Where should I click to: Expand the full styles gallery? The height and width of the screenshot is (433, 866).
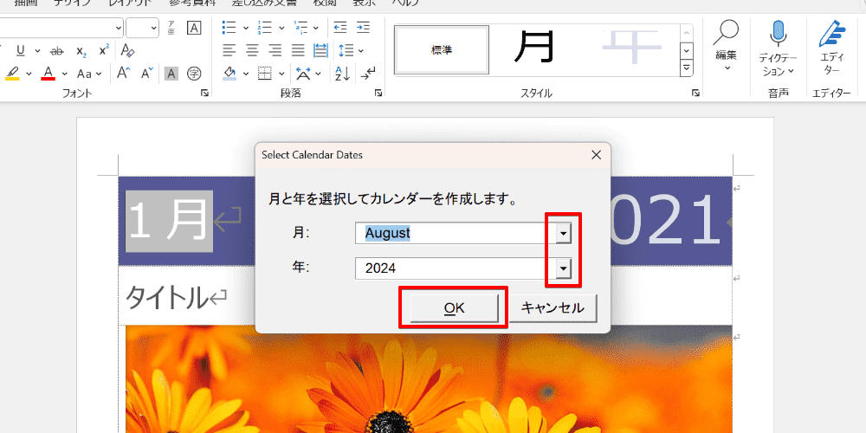[x=687, y=68]
